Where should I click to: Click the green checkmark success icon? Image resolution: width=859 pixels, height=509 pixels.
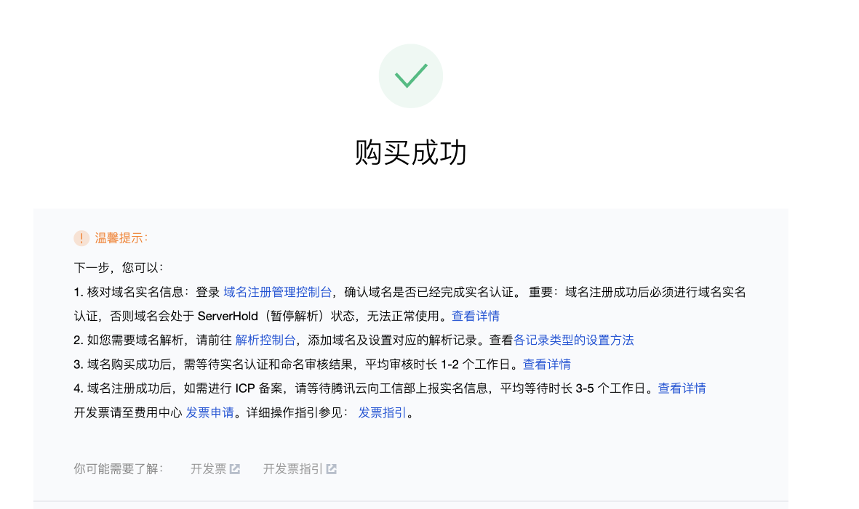click(x=410, y=76)
